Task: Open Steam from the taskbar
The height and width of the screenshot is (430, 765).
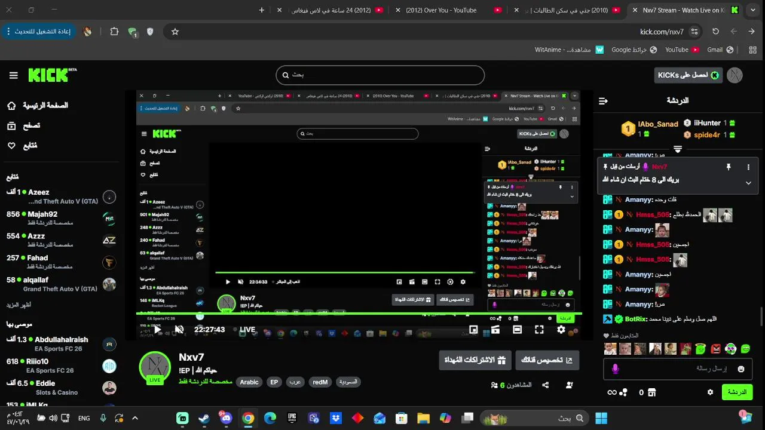Action: (x=204, y=418)
